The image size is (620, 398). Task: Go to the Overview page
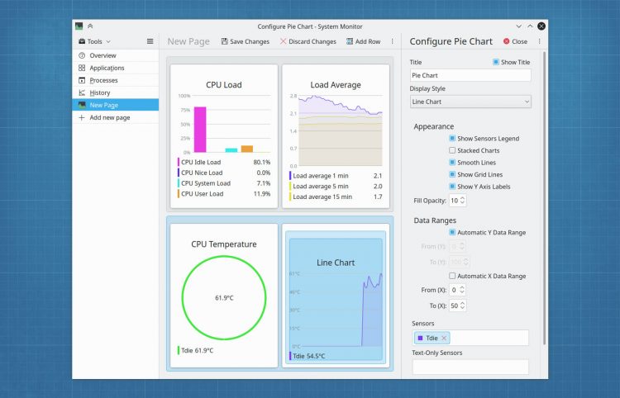point(116,55)
